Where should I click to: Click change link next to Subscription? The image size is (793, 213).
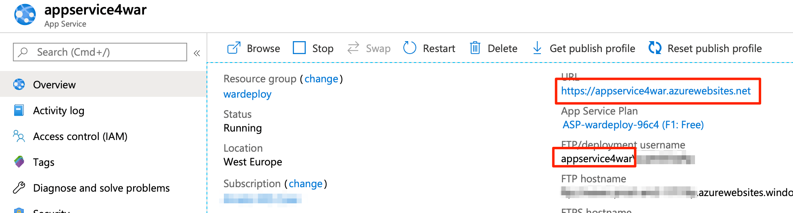coord(305,184)
